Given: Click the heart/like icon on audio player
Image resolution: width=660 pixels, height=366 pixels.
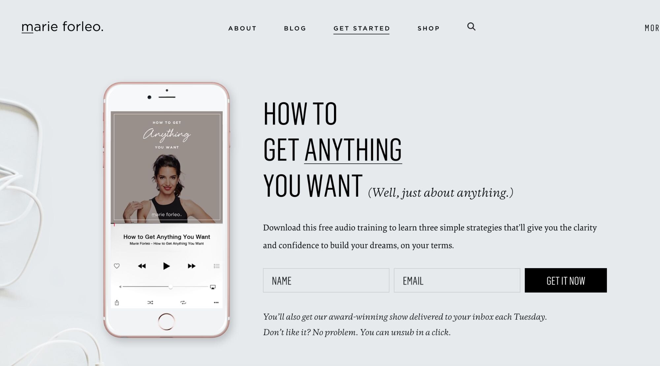Looking at the screenshot, I should [x=116, y=266].
